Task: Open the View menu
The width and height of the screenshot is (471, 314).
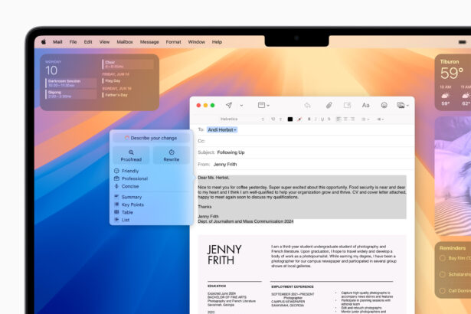Action: [x=104, y=42]
